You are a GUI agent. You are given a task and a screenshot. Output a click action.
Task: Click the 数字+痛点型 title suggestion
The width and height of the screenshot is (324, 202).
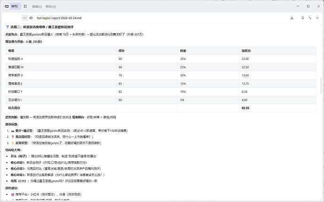tap(71, 131)
